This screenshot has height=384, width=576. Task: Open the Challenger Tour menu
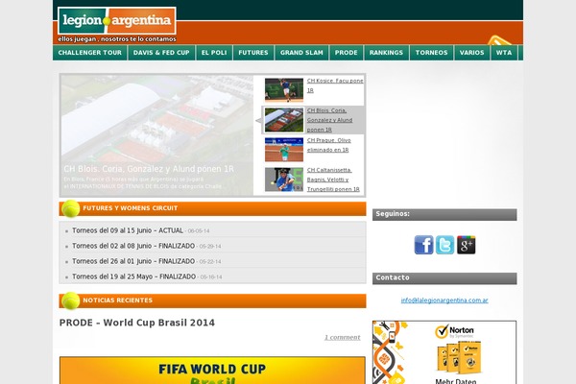pos(90,53)
